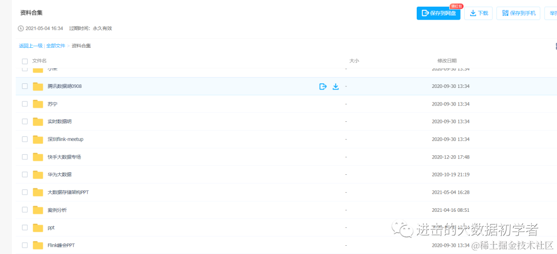Viewport: 557px width, 254px height.
Task: Click the 保存到网盘 button
Action: [438, 13]
